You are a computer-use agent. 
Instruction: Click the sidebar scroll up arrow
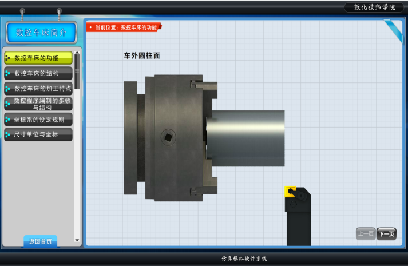pyautogui.click(x=77, y=53)
